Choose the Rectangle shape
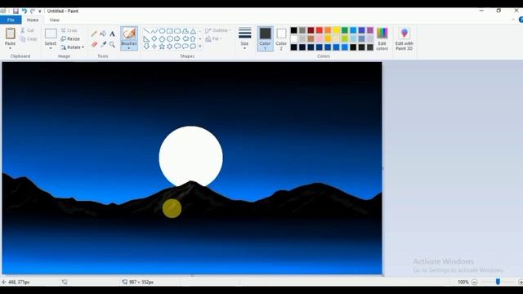This screenshot has height=294, width=523. pos(169,31)
